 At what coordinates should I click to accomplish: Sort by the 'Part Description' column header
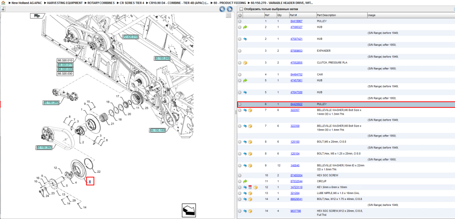(326, 15)
